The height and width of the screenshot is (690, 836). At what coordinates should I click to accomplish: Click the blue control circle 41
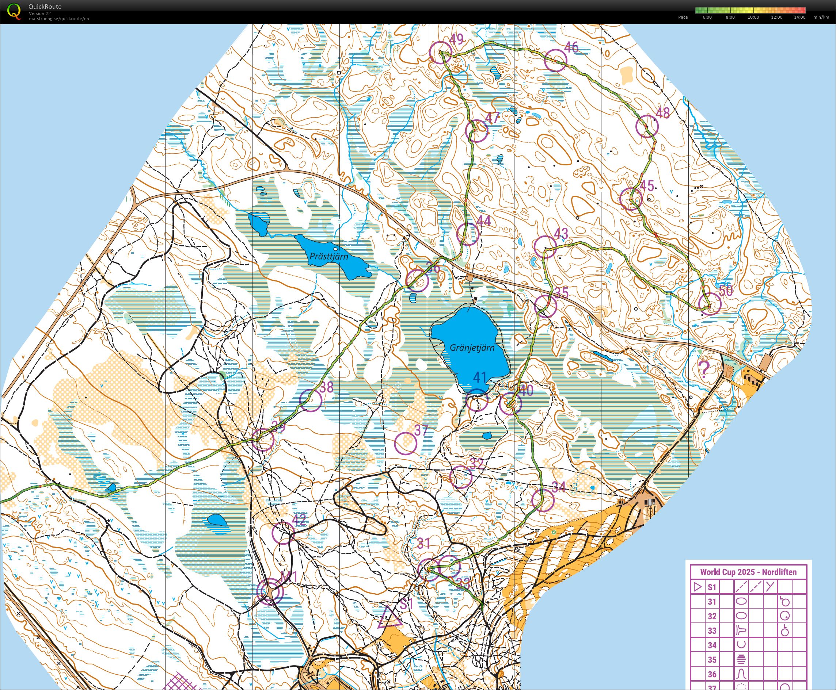[476, 400]
